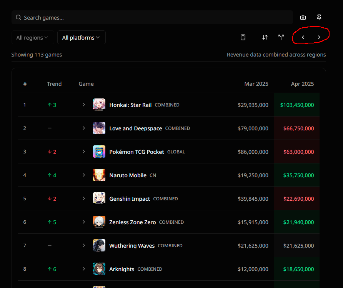This screenshot has height=288, width=343.
Task: Expand the Honkai: Star Rail row
Action: (x=83, y=105)
